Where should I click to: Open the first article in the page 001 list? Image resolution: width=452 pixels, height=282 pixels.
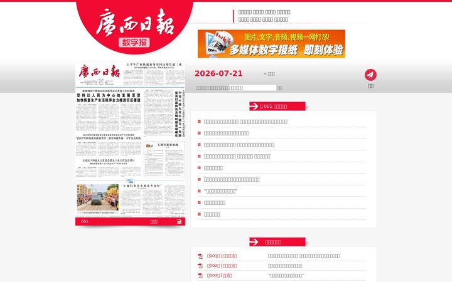tap(245, 122)
